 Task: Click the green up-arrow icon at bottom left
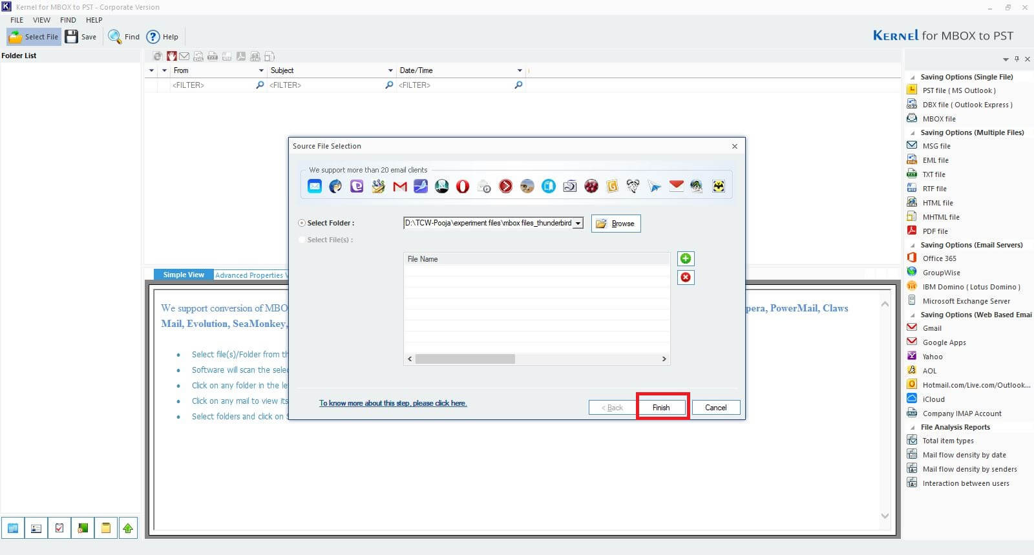[128, 529]
